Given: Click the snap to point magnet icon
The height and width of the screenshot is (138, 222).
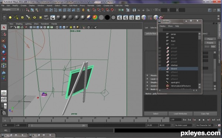Looking at the screenshot, I should click(x=103, y=10).
